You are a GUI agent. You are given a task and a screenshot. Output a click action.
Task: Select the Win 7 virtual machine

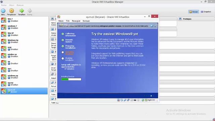coord(24,20)
